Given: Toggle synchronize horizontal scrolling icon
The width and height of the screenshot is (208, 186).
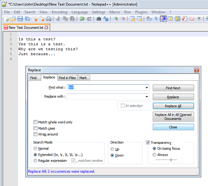Looking at the screenshot, I should [x=139, y=19].
